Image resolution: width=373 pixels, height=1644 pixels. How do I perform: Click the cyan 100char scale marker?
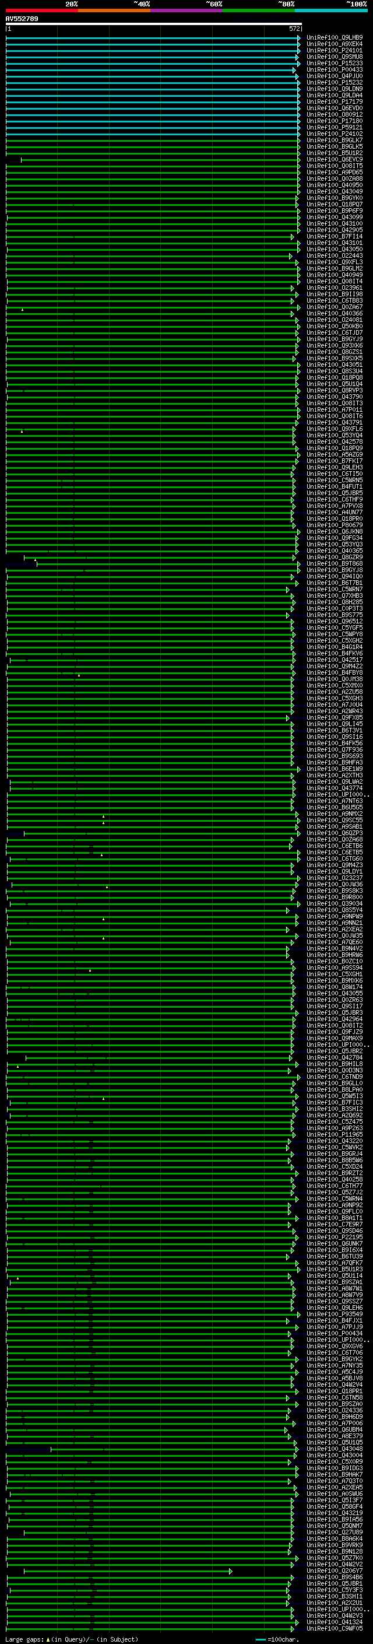point(260,1639)
